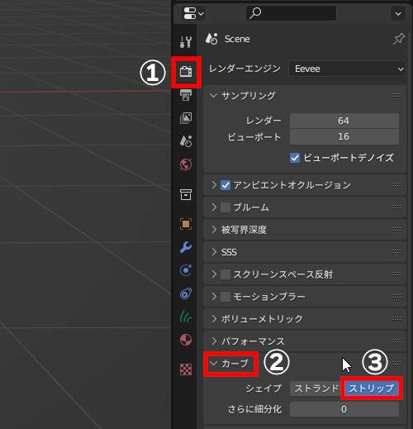This screenshot has height=429, width=413.
Task: Expand the SSS panel
Action: coord(214,252)
